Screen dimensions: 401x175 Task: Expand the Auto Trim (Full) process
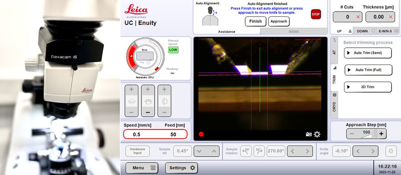[x=368, y=70]
